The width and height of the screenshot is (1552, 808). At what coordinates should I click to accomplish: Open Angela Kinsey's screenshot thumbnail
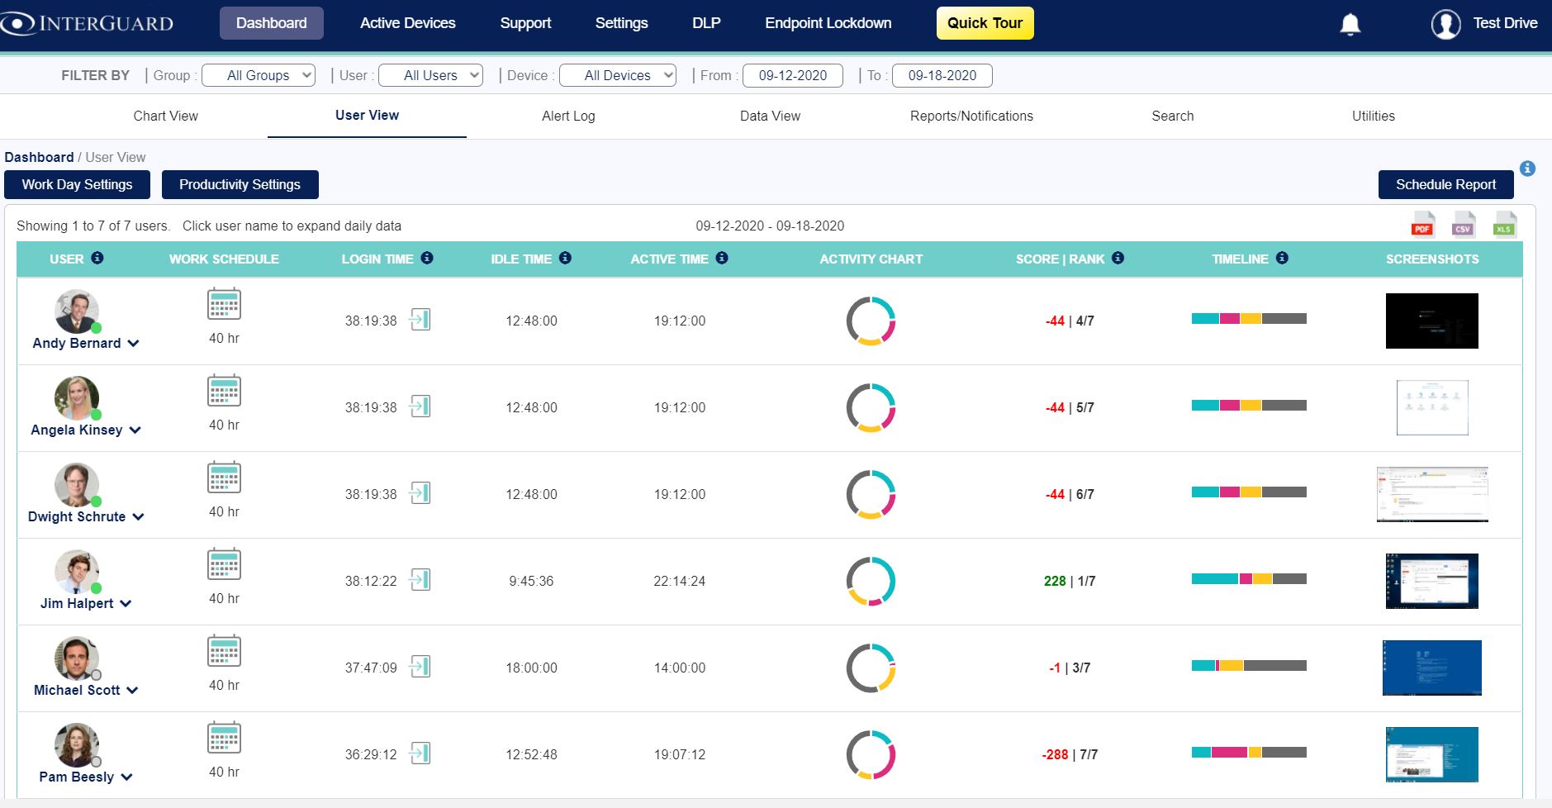tap(1431, 407)
